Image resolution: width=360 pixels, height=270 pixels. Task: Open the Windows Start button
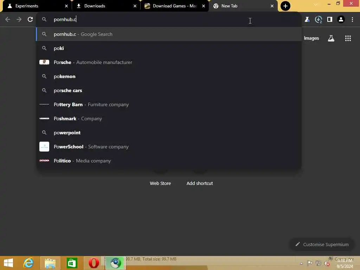point(8,263)
